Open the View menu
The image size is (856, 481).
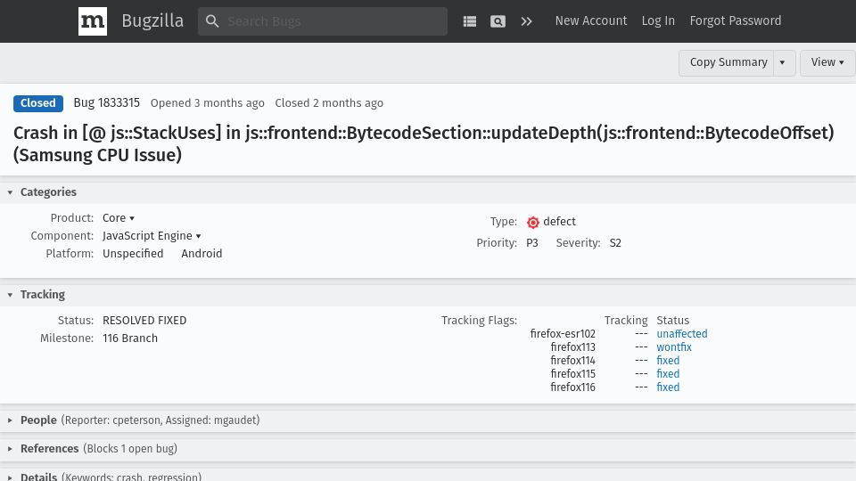[827, 62]
